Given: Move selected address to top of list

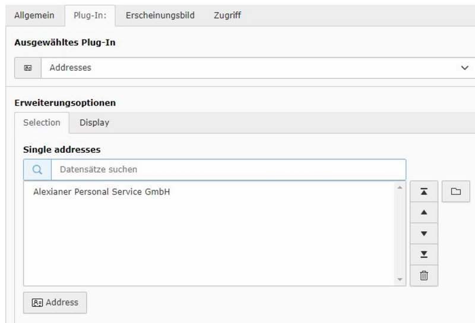Looking at the screenshot, I should coord(424,191).
